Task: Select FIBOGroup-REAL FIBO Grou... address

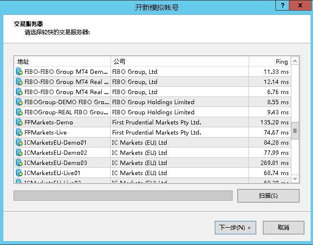Action: (x=66, y=112)
